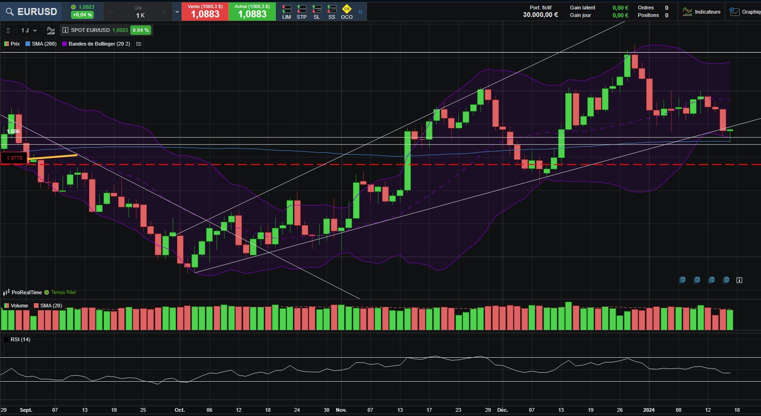The width and height of the screenshot is (761, 416).
Task: Click the Prix color swatch in legend
Action: pos(7,44)
